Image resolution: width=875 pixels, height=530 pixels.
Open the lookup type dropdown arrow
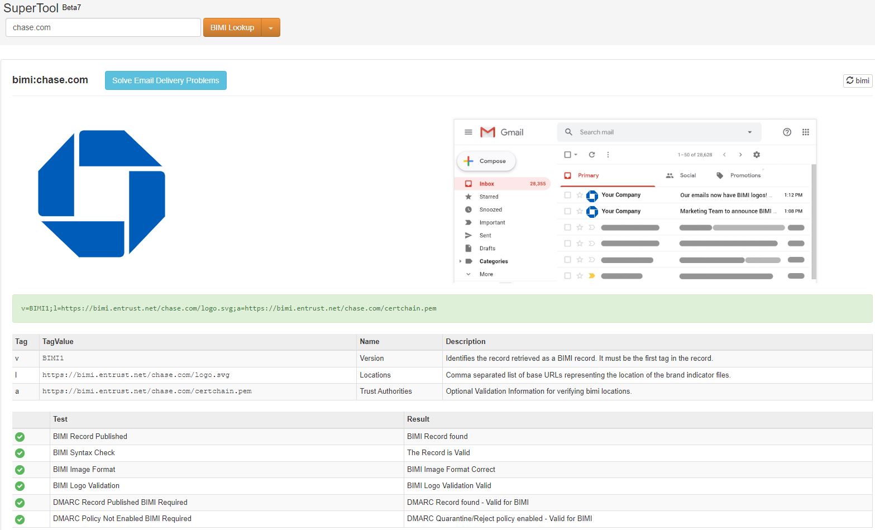271,27
